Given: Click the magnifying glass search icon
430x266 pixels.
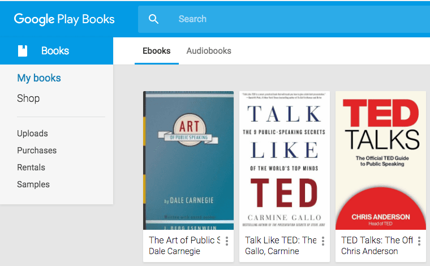Looking at the screenshot, I should (x=153, y=19).
